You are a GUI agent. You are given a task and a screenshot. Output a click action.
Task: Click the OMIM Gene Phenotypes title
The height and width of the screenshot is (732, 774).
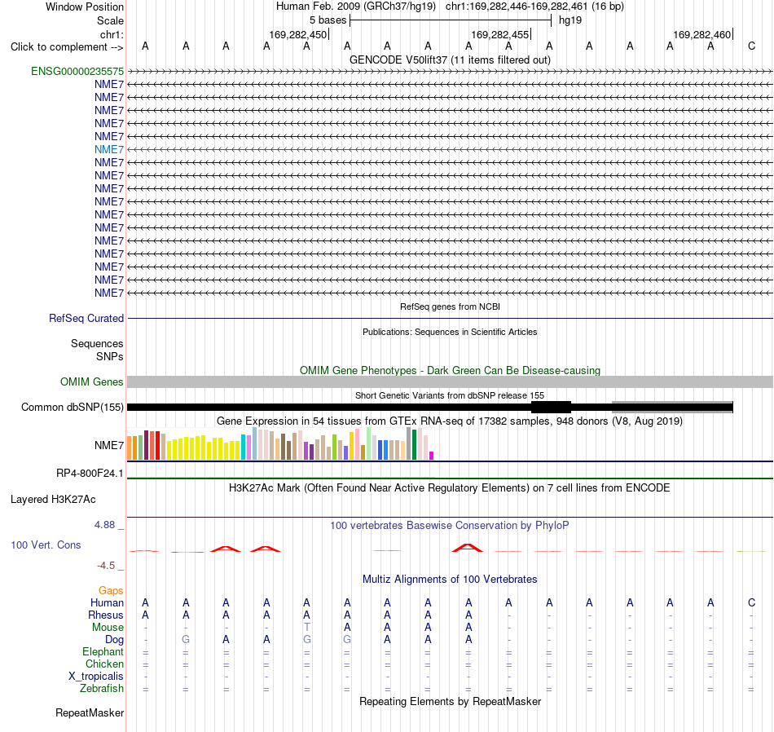pos(451,371)
